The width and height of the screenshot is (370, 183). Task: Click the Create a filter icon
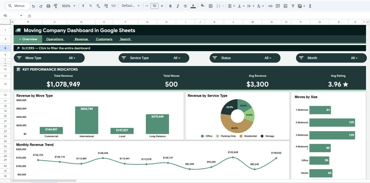tap(293, 6)
